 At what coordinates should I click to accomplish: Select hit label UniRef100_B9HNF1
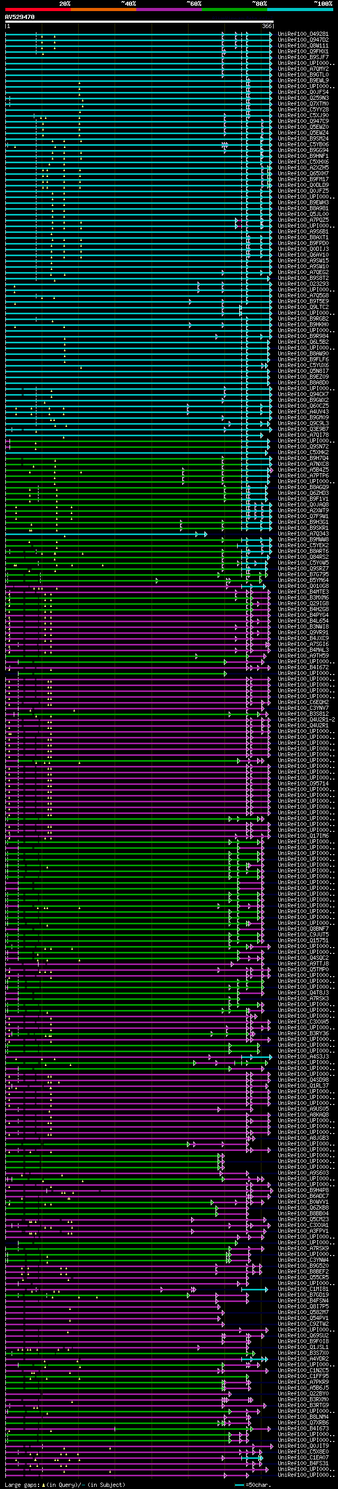(x=303, y=156)
